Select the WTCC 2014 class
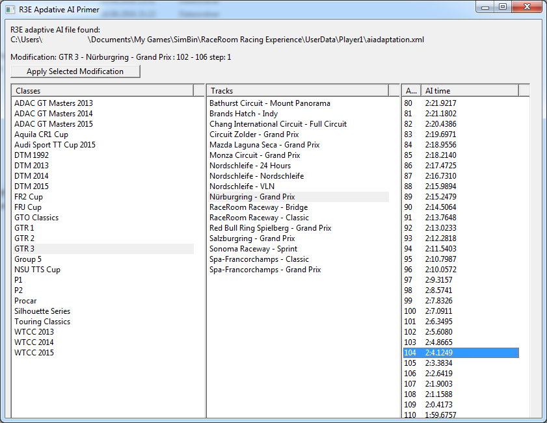 103,342
